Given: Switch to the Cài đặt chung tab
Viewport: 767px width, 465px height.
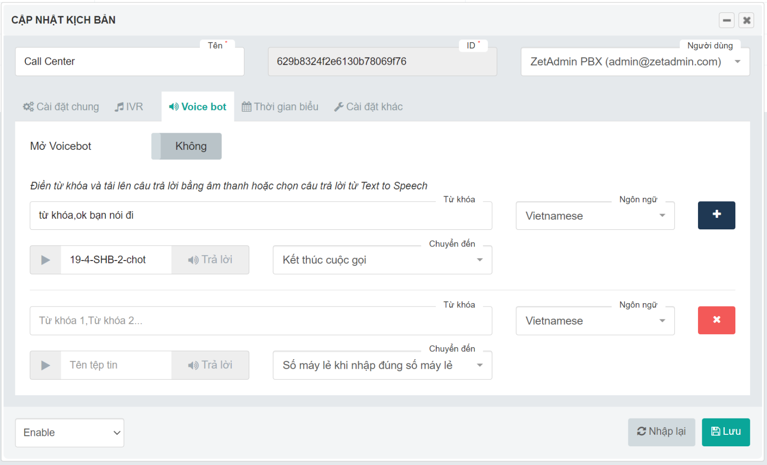Looking at the screenshot, I should click(61, 107).
